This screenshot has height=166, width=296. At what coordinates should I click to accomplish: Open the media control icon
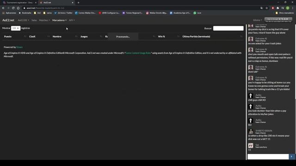tap(283, 8)
